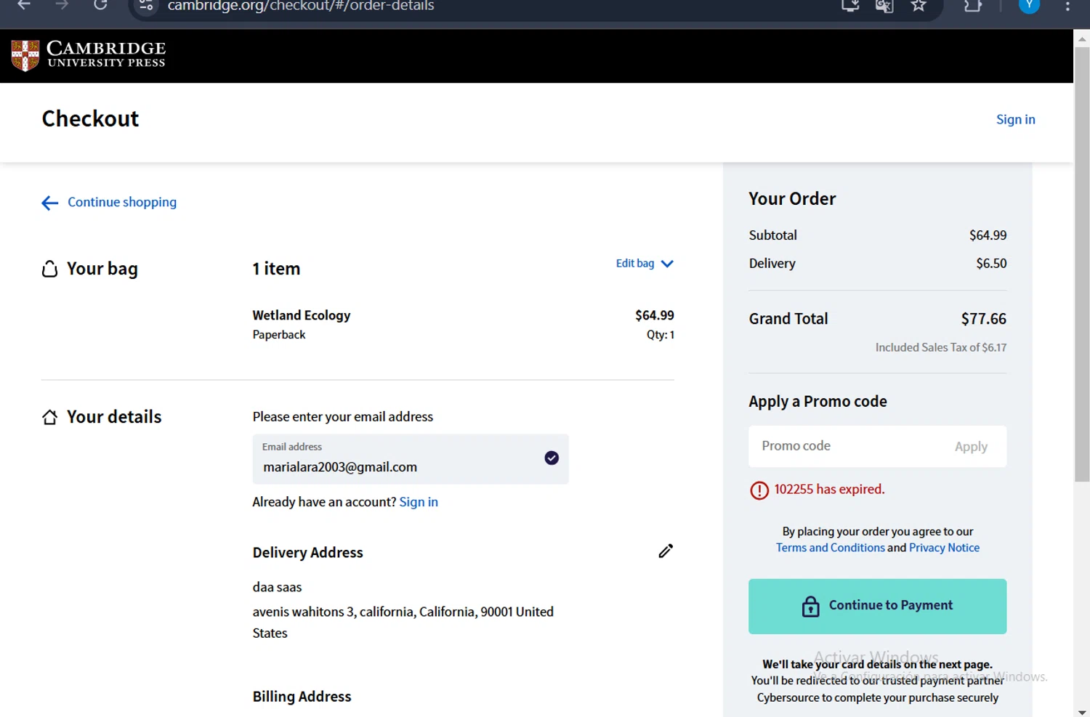Click the browser back arrow

click(x=24, y=5)
